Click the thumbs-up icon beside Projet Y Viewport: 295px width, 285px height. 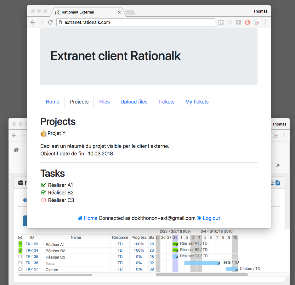tap(44, 133)
